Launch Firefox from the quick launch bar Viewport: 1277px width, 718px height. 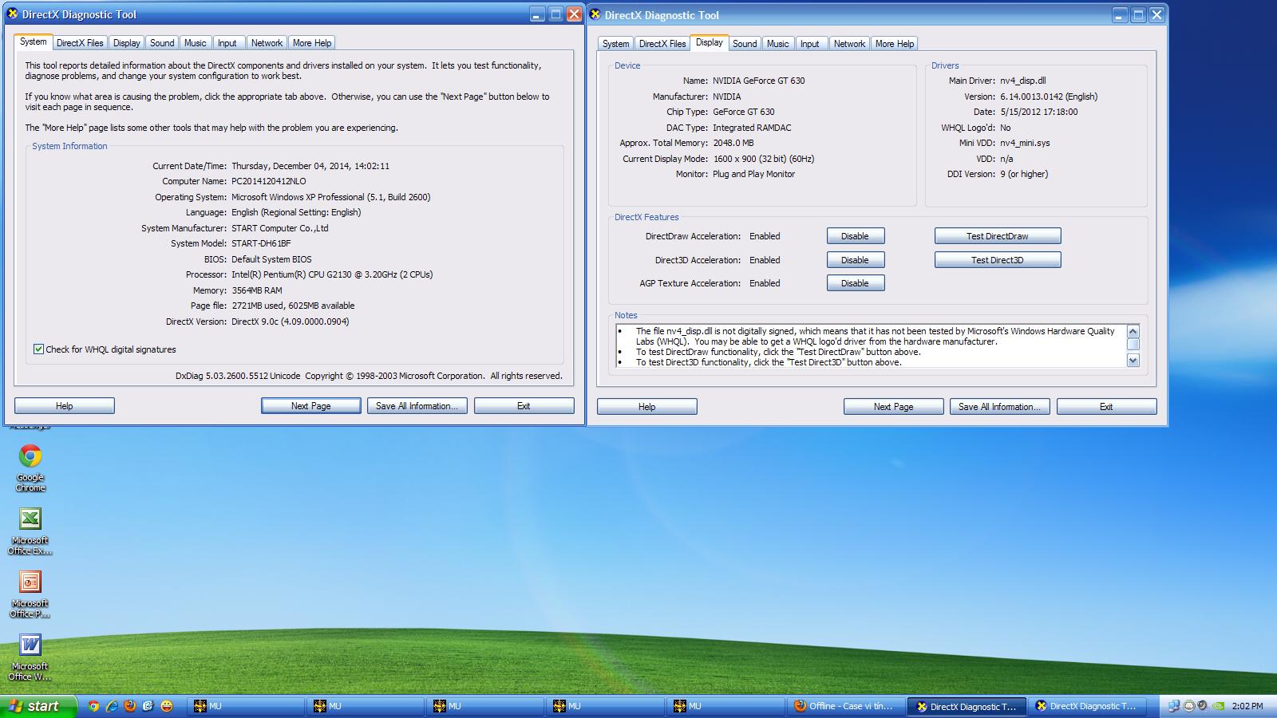pos(129,706)
